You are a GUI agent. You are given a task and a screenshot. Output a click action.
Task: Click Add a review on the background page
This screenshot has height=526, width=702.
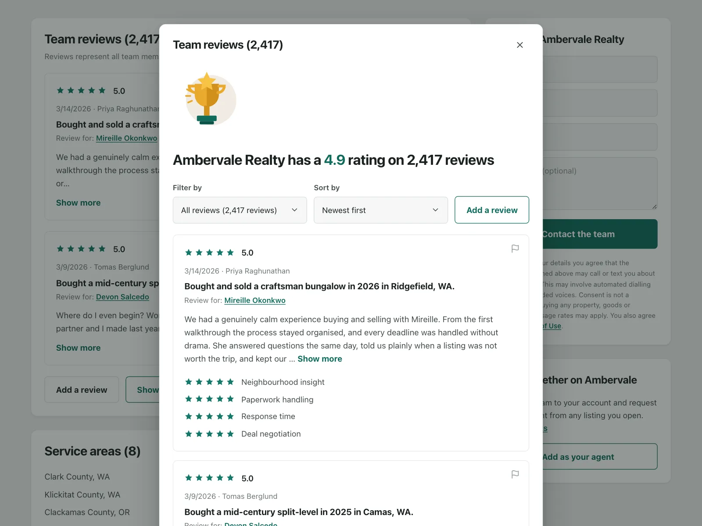[x=82, y=390]
